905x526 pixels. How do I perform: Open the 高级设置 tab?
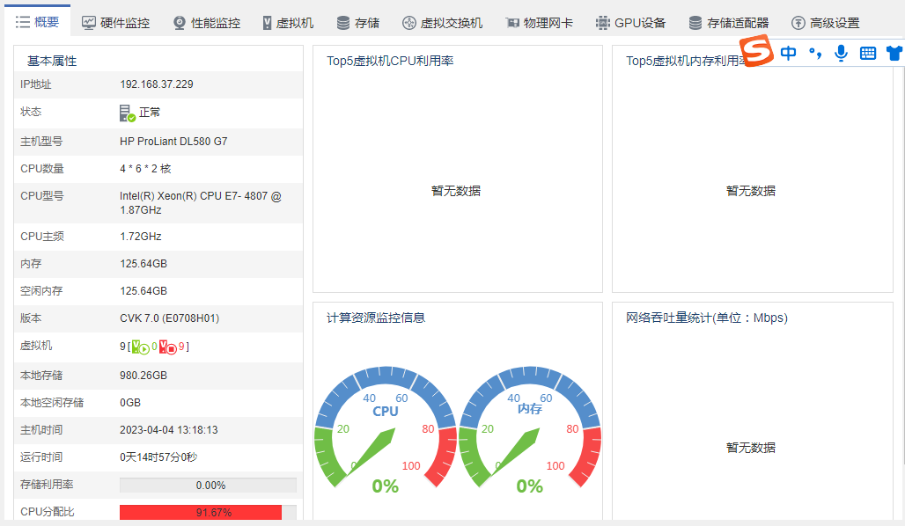coord(825,23)
